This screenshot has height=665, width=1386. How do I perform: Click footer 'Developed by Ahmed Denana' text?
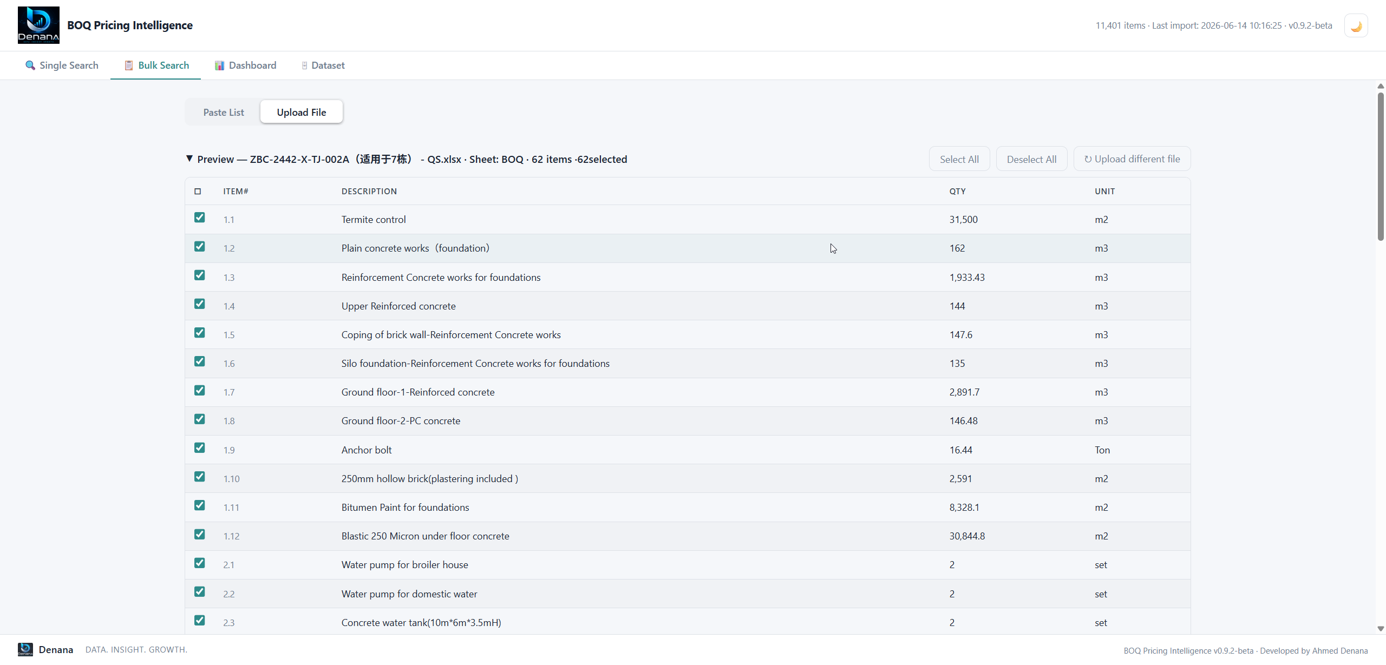1313,650
